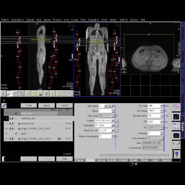Viewport: 185px width, 185px height.
Task: Open the Position dropdown list
Action: [x=113, y=121]
